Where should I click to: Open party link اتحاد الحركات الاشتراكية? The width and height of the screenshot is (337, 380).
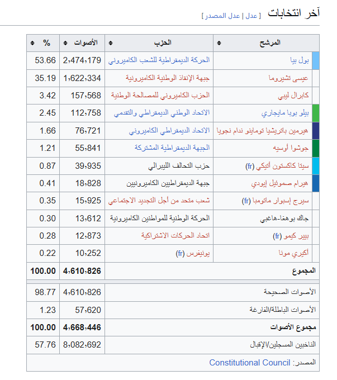[x=175, y=236]
